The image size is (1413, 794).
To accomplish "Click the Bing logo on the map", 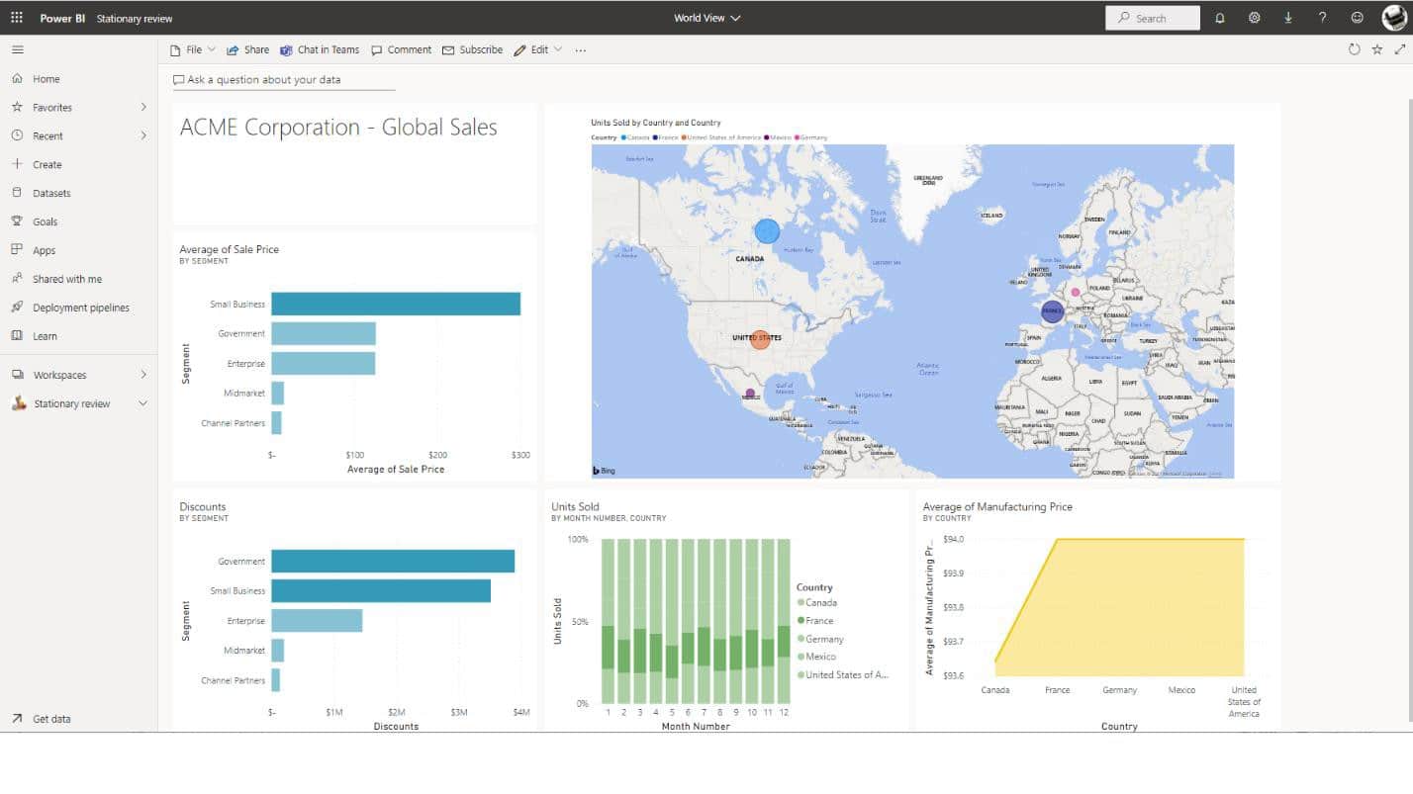I will coord(604,471).
